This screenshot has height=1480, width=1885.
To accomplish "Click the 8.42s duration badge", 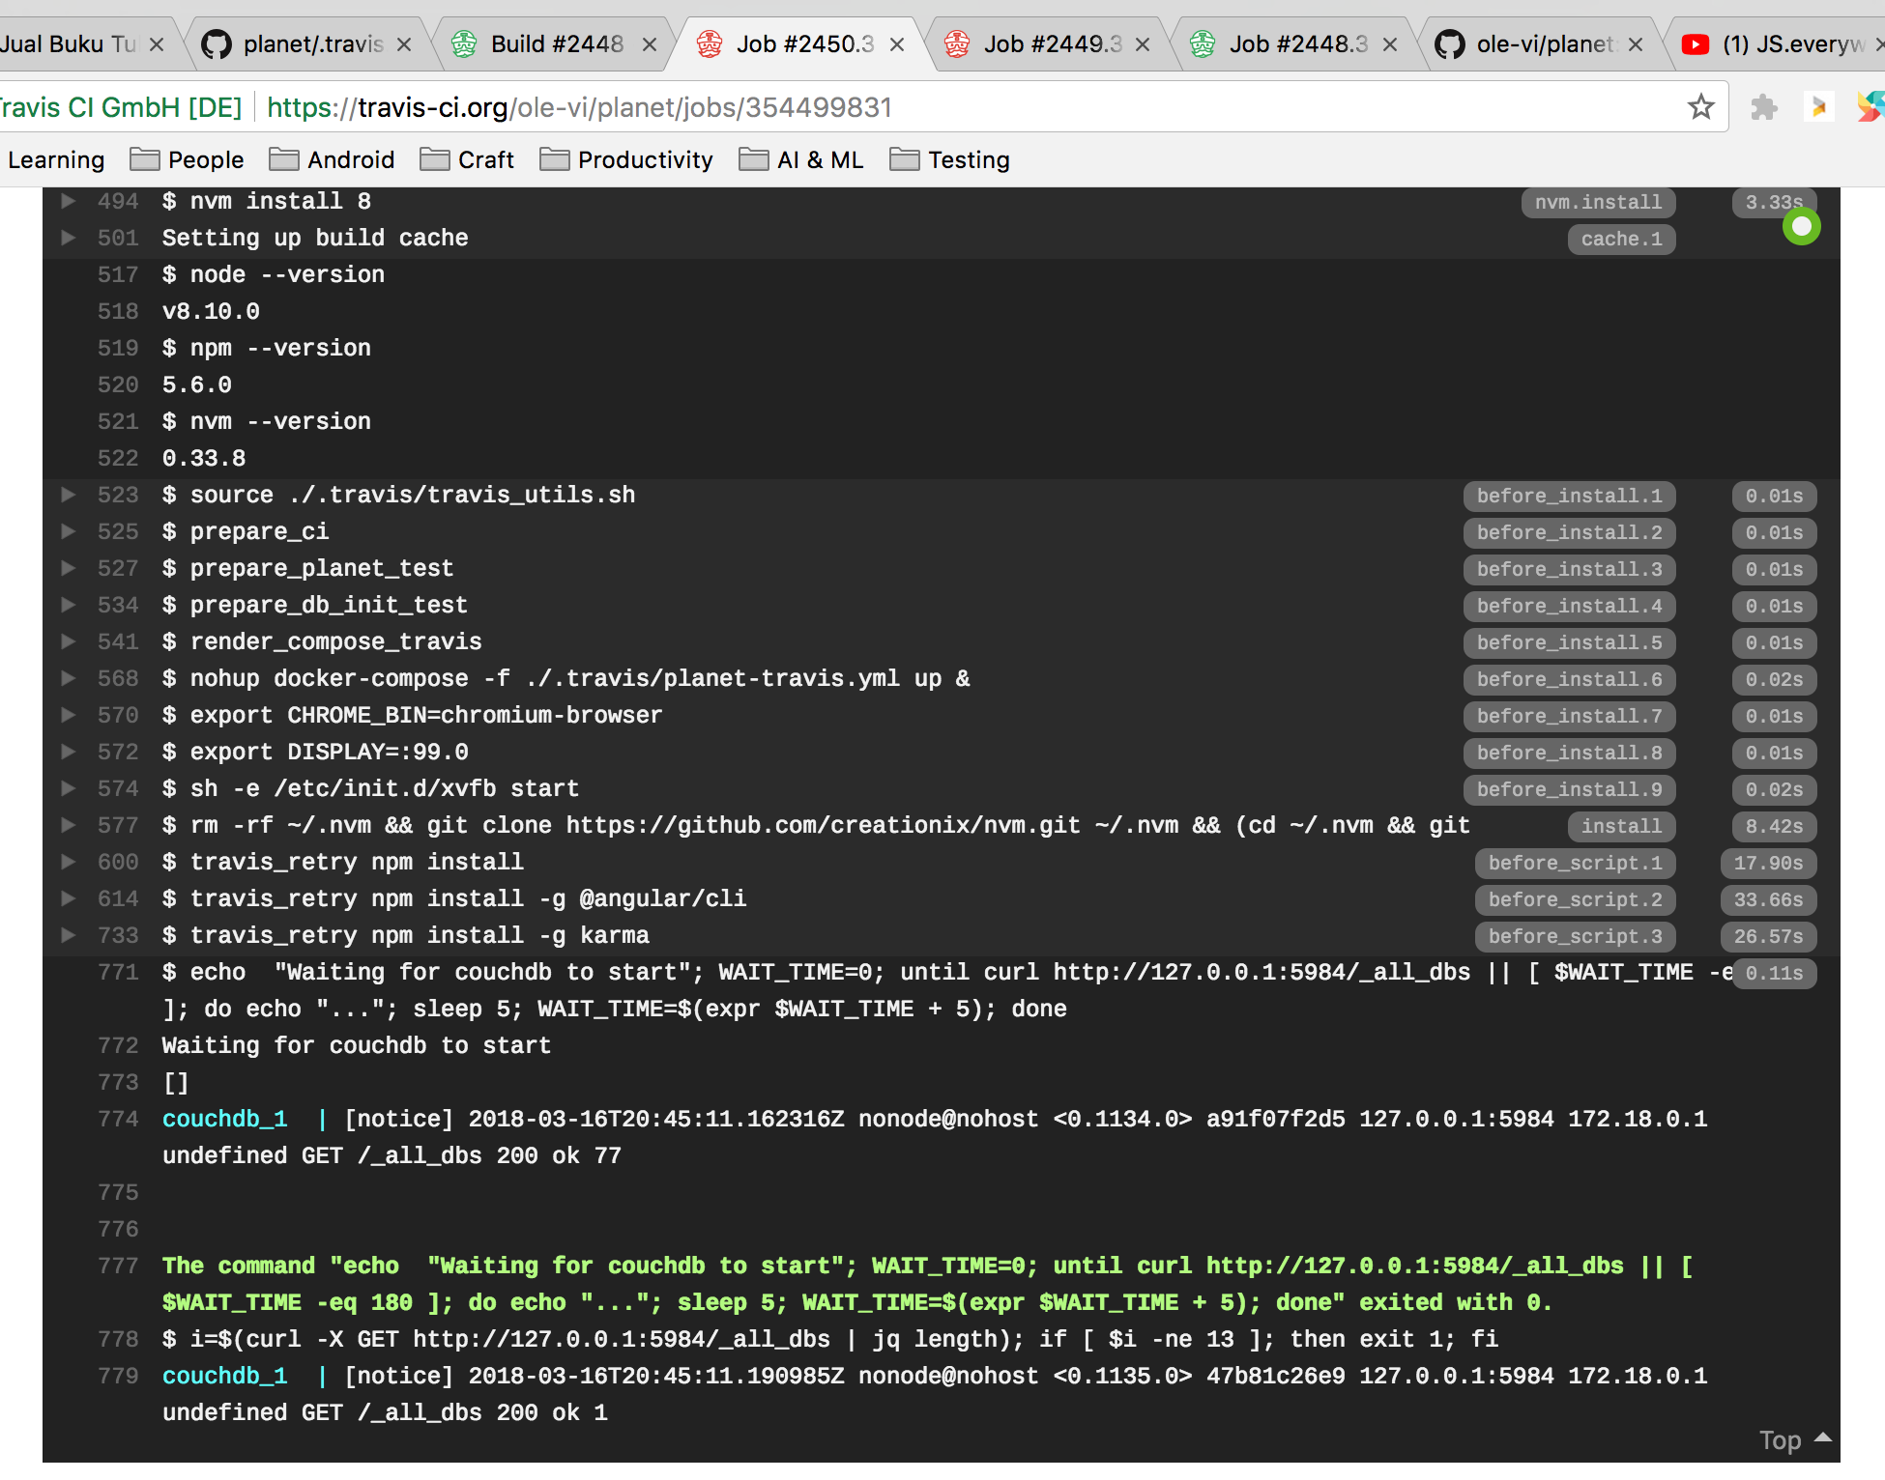I will (x=1774, y=826).
